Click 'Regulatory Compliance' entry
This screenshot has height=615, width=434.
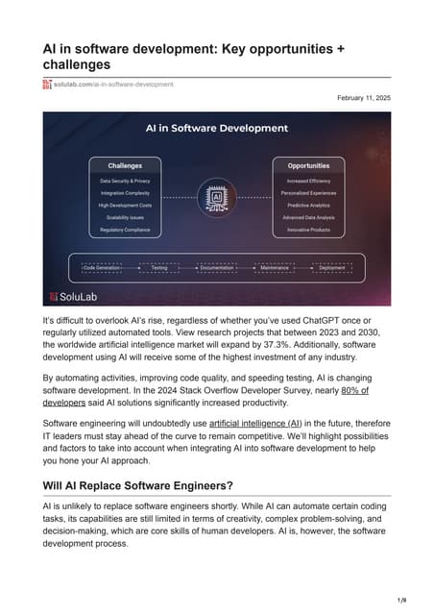pos(125,230)
